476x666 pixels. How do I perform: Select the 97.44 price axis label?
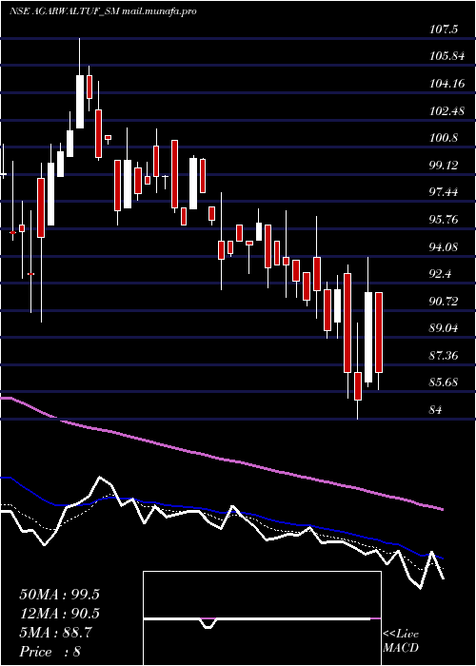(x=445, y=193)
